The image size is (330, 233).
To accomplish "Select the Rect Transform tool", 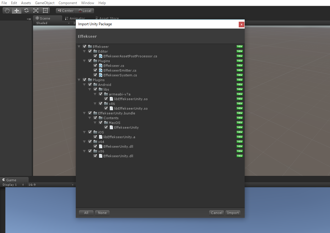I will pyautogui.click(x=45, y=10).
